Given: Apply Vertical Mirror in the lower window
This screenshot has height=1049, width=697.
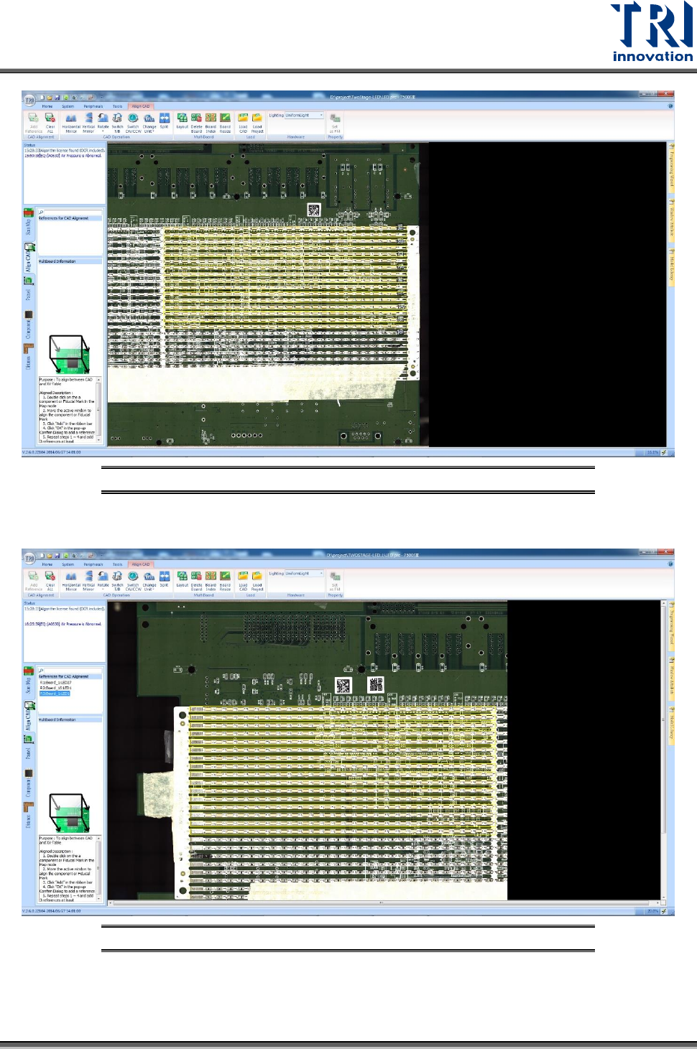Looking at the screenshot, I should 88,580.
